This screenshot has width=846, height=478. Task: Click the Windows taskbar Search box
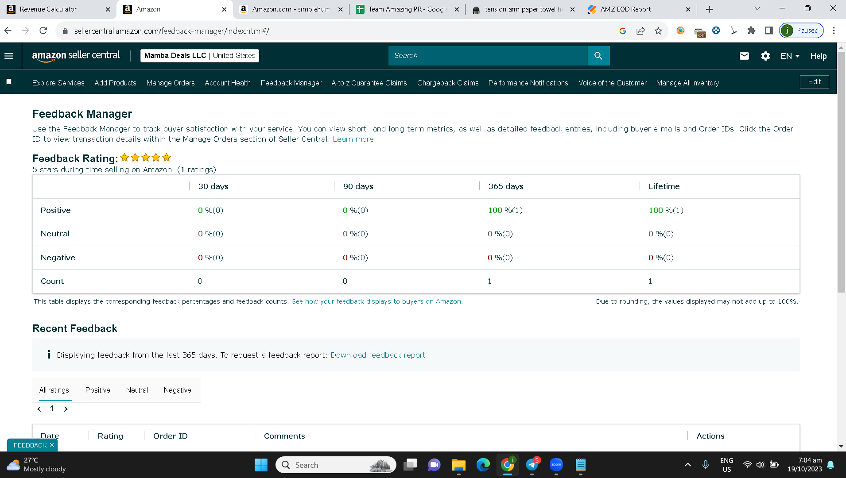336,465
